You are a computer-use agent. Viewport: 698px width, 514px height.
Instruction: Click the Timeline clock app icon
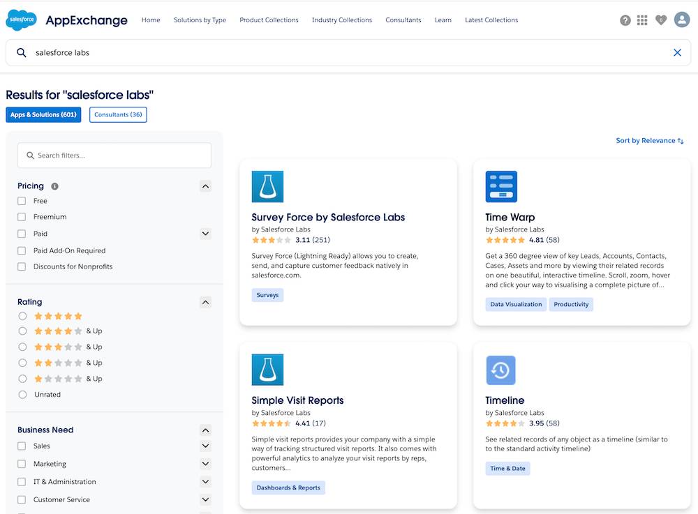point(500,370)
